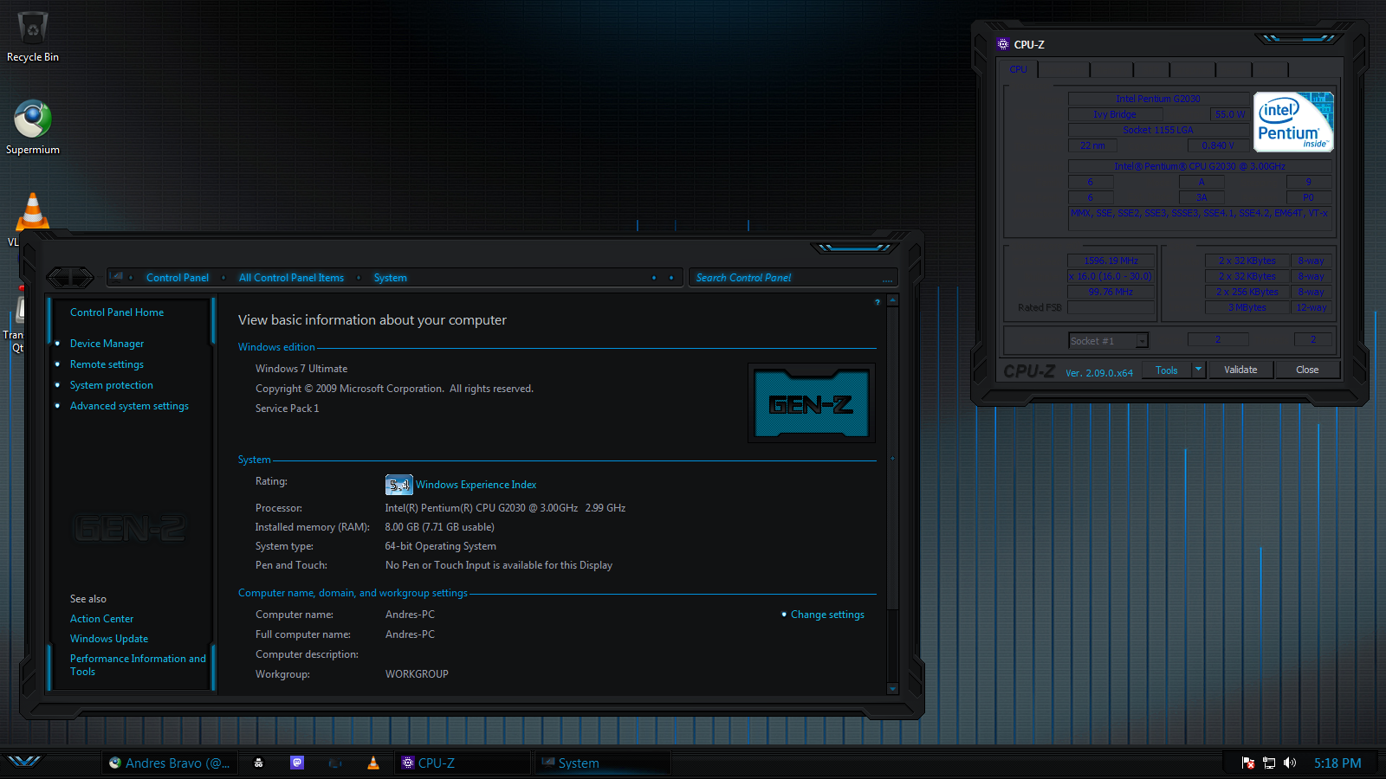Switch to System taskbar button
The image size is (1386, 779).
(603, 763)
